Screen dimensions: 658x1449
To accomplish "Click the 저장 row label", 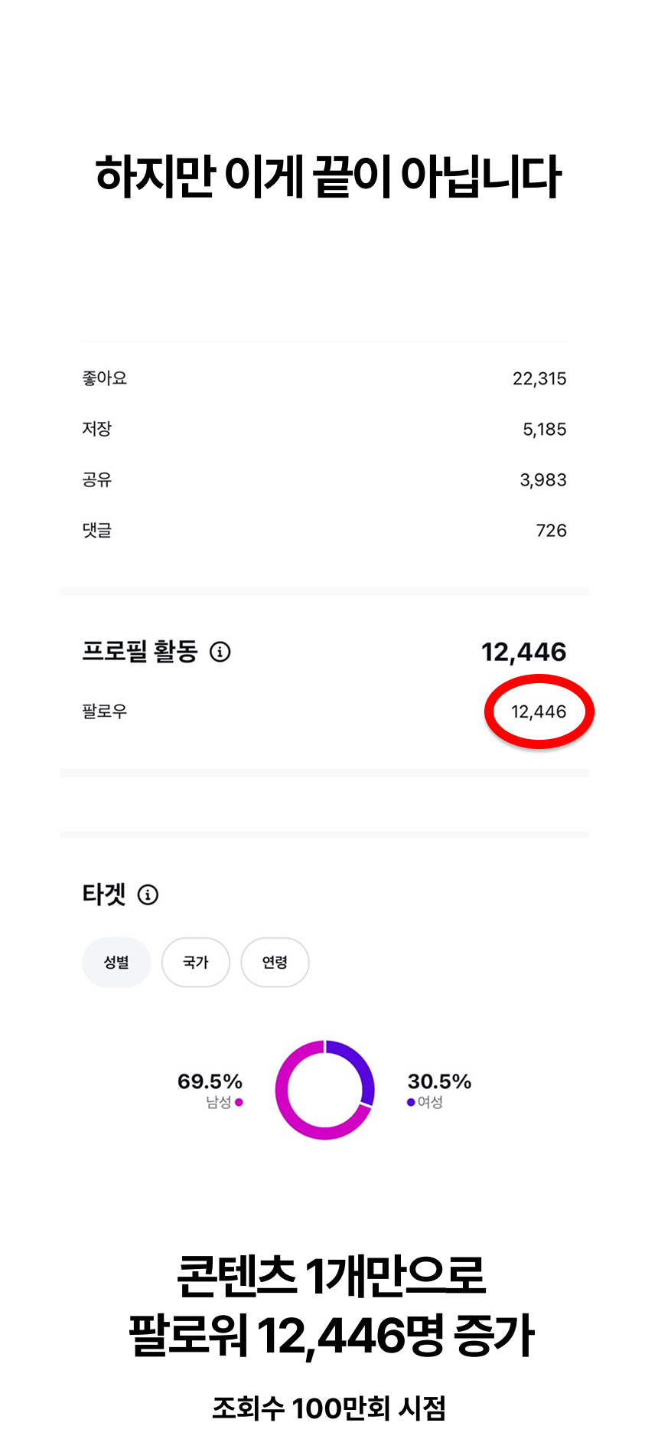I will 97,429.
